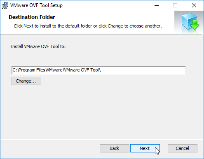Click the greyed-out maximize button
Image resolution: width=204 pixels, height=159 pixels.
tap(175, 5)
